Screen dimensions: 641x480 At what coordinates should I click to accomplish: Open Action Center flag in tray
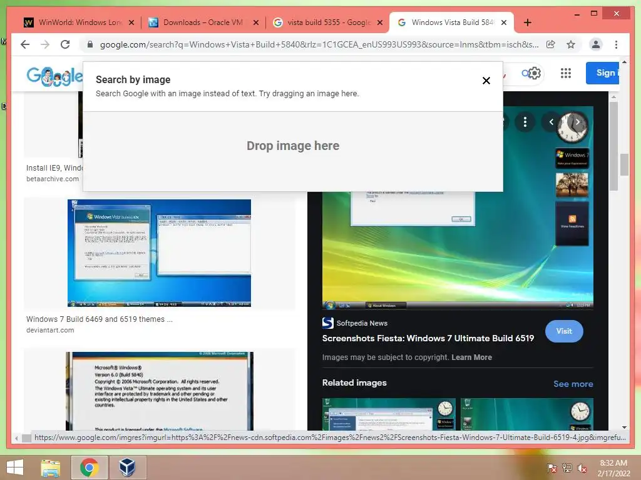(x=551, y=467)
